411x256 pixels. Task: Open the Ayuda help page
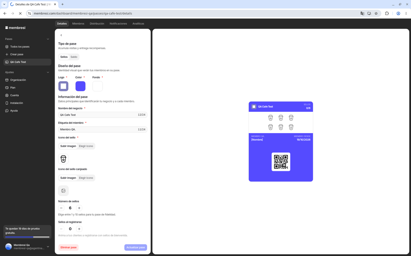coord(27,111)
